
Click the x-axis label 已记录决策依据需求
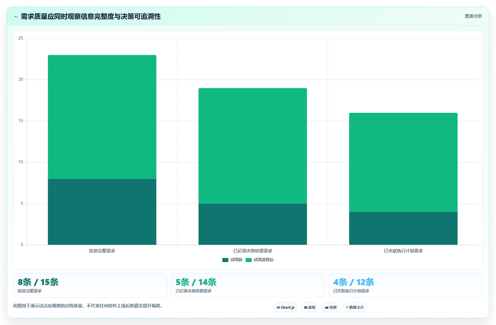coord(252,251)
